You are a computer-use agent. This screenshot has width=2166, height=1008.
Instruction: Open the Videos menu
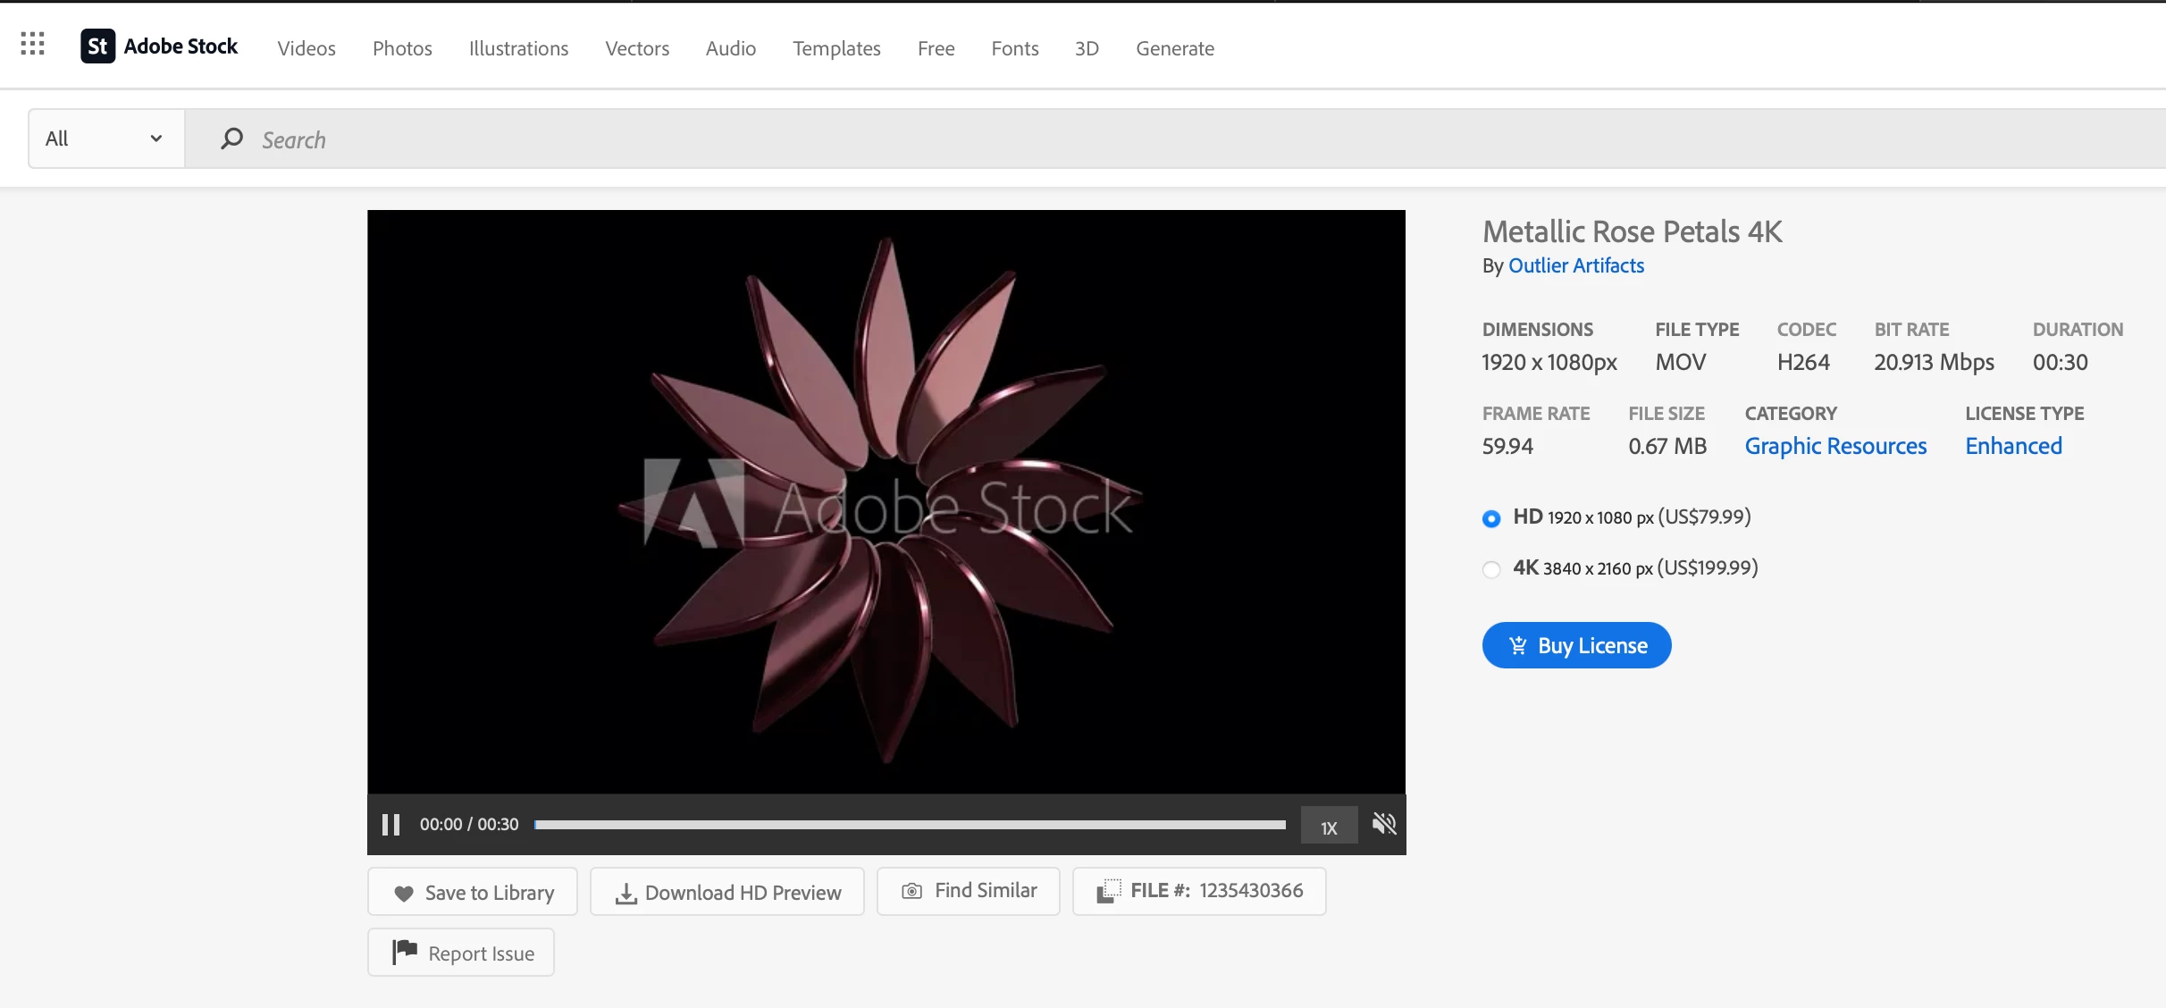click(306, 48)
